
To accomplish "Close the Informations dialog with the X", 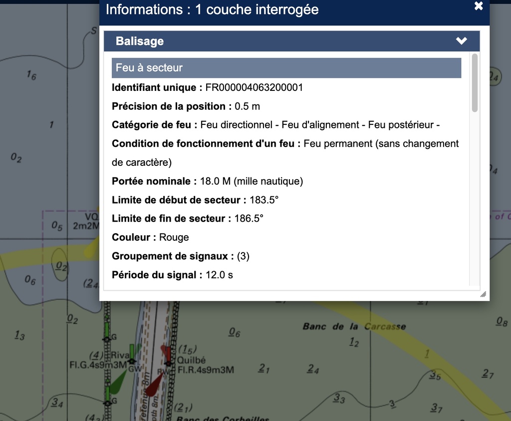I will coord(478,6).
